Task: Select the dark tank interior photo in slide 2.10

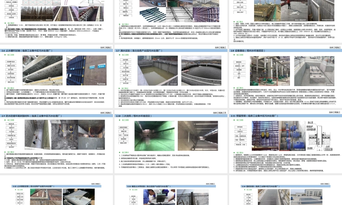Action: click(x=198, y=136)
